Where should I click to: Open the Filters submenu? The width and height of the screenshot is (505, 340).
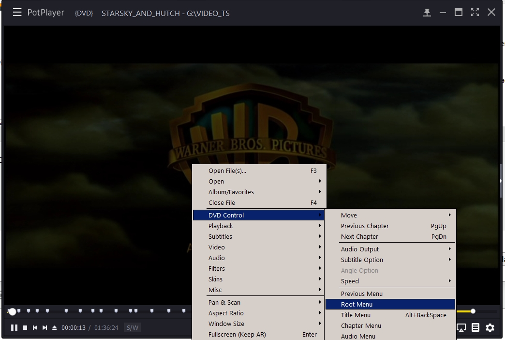260,269
